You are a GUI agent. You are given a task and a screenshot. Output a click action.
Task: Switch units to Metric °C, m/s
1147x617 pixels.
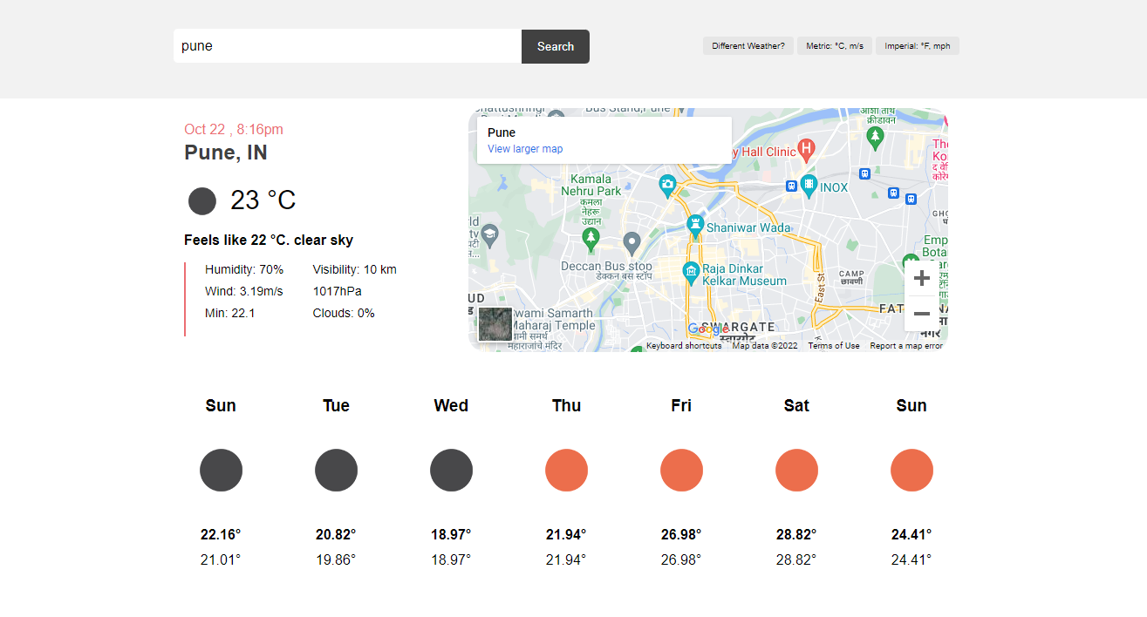tap(835, 46)
